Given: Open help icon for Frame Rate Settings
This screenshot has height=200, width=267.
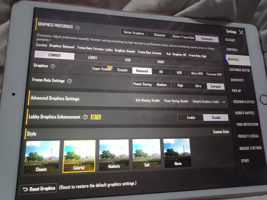Looking at the screenshot, I should tap(69, 81).
